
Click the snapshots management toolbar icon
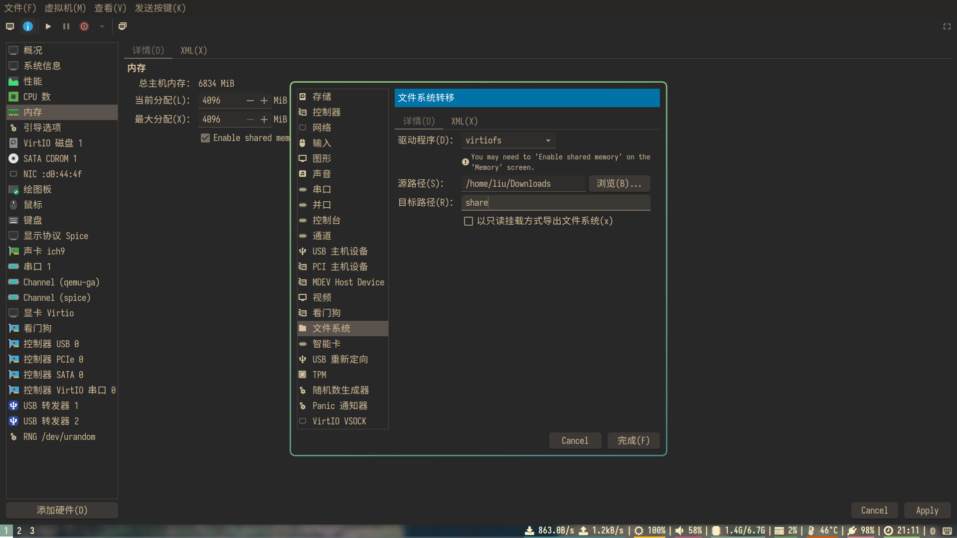tap(122, 26)
